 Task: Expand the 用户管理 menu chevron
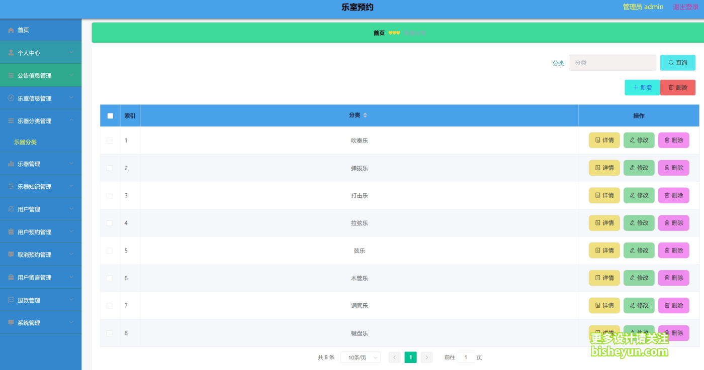pos(71,209)
